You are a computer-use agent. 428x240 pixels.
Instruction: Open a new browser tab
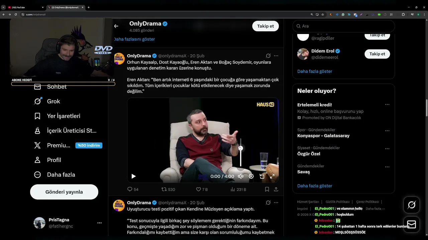tap(88, 7)
